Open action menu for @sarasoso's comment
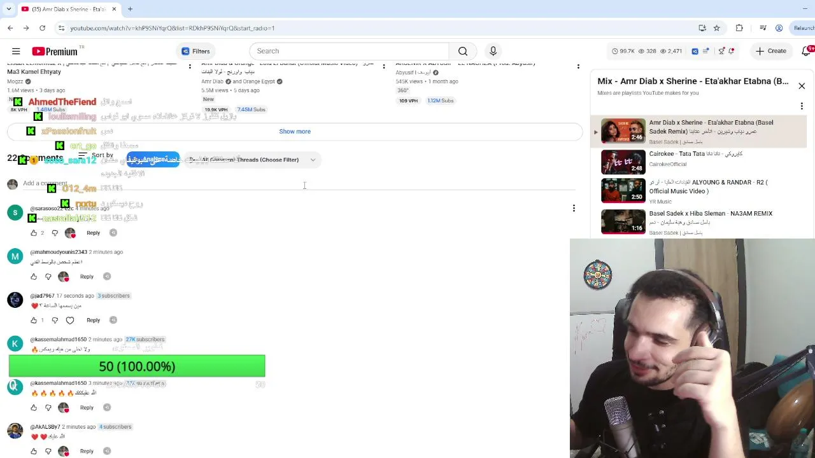815x458 pixels. coord(574,208)
